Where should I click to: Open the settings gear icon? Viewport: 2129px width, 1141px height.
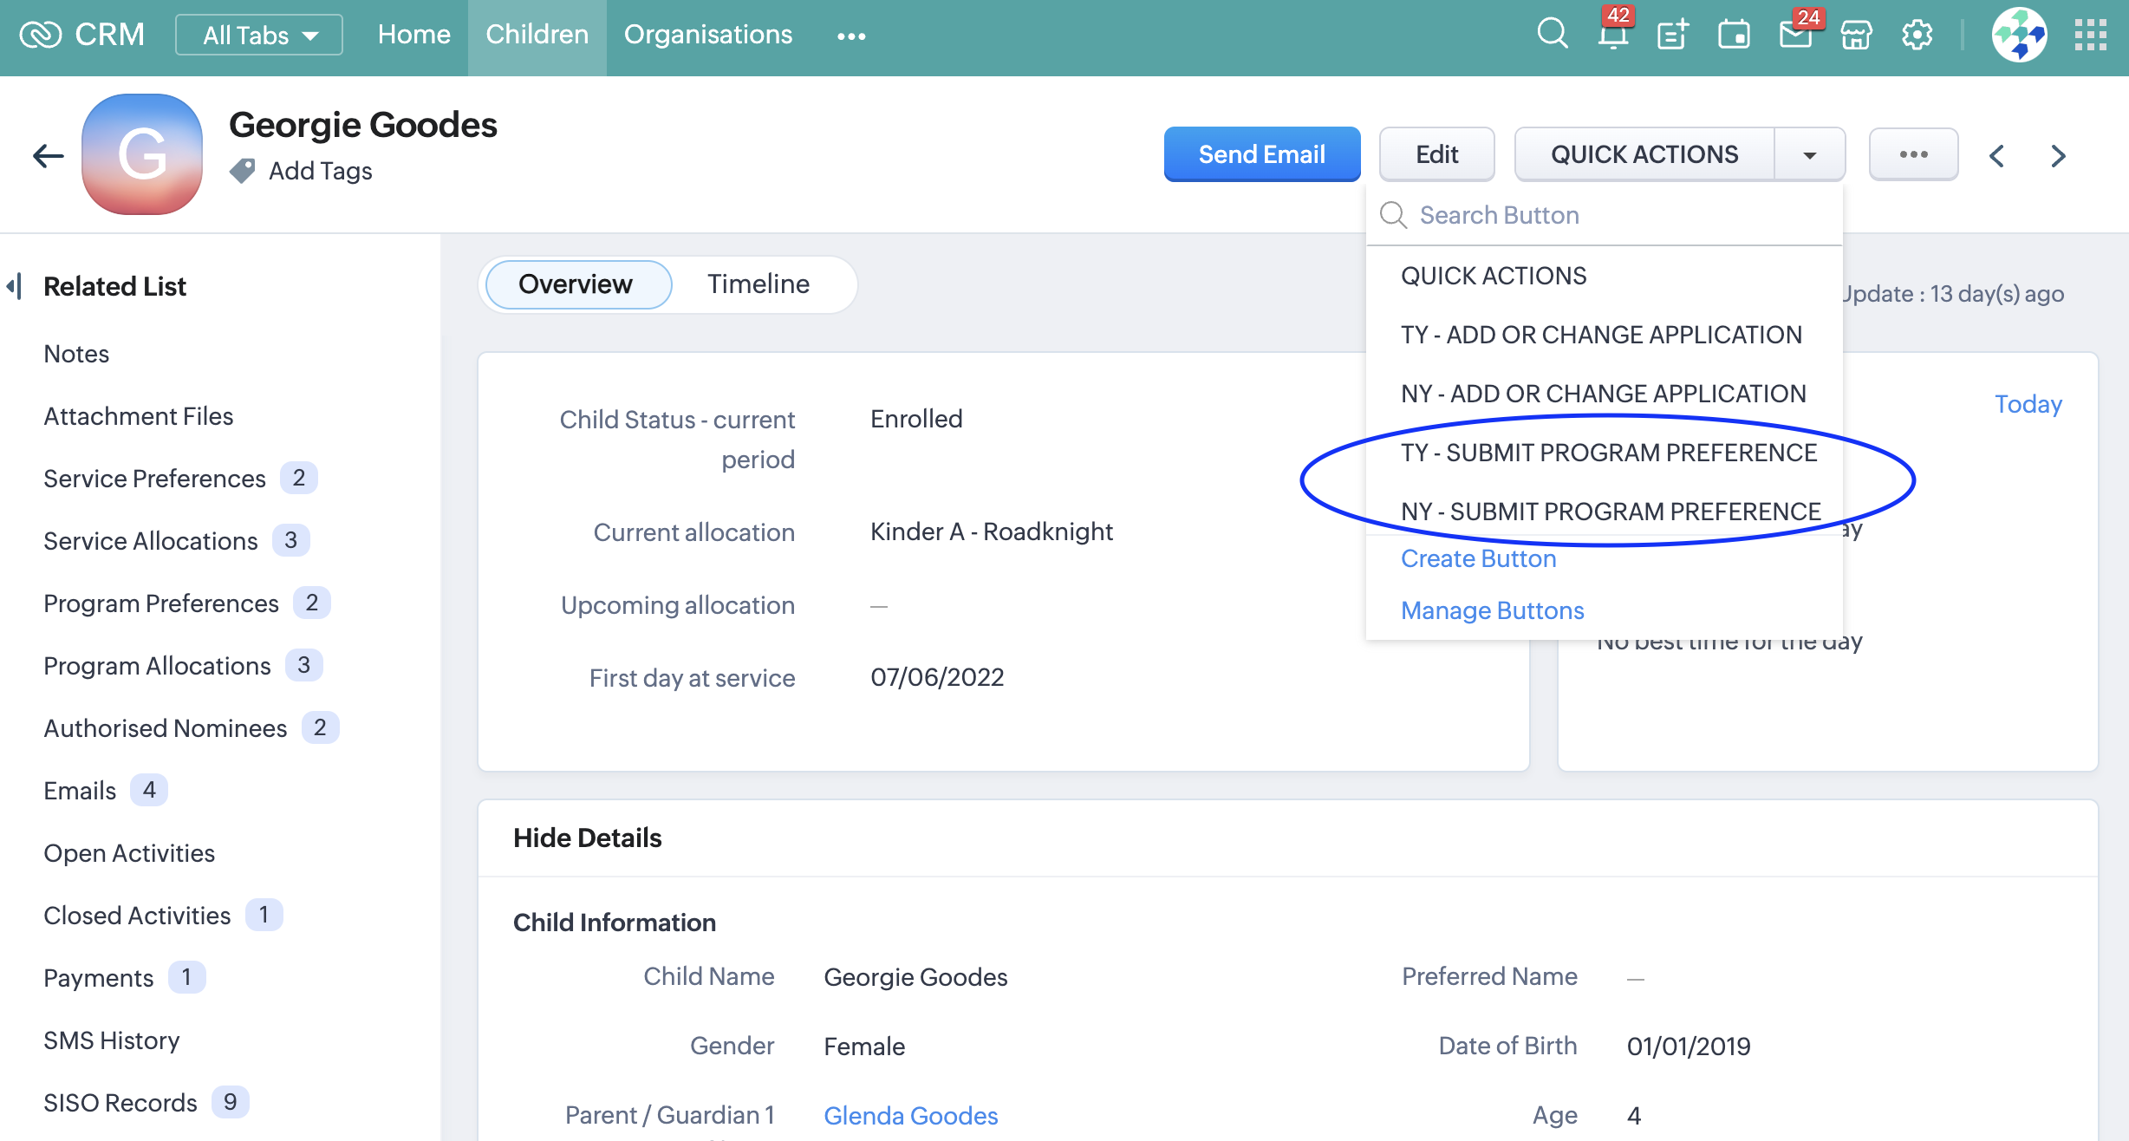[1917, 35]
